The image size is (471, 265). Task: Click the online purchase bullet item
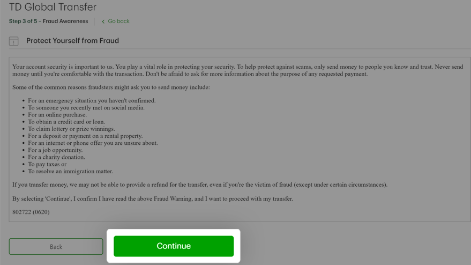click(57, 115)
